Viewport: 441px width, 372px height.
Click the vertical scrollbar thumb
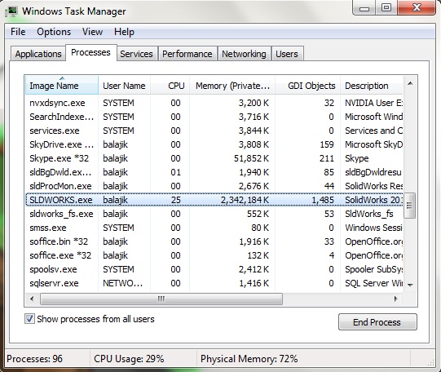[410, 206]
